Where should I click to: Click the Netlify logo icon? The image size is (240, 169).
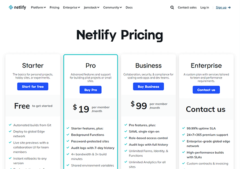click(x=11, y=7)
